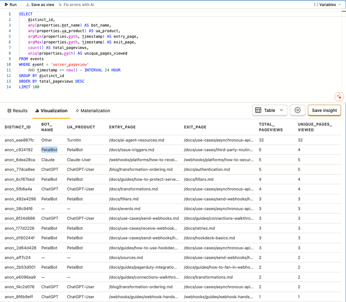
Task: Click the Fix errors with AI sparkle icon
Action: tap(60, 4)
